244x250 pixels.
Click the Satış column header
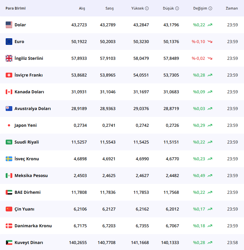tap(110, 8)
